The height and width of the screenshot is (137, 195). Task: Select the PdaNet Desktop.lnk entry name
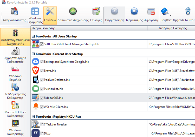pos(57,80)
